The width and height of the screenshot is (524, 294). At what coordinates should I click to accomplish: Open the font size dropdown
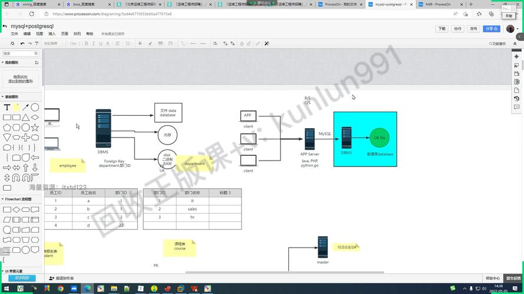pyautogui.click(x=74, y=44)
